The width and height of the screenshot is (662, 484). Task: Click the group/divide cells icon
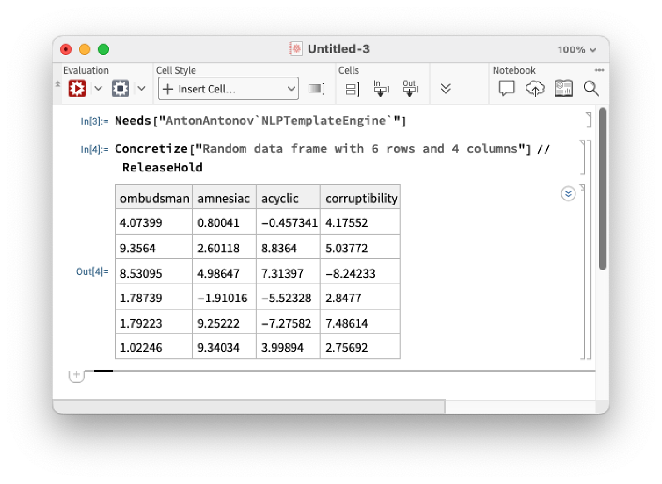352,89
